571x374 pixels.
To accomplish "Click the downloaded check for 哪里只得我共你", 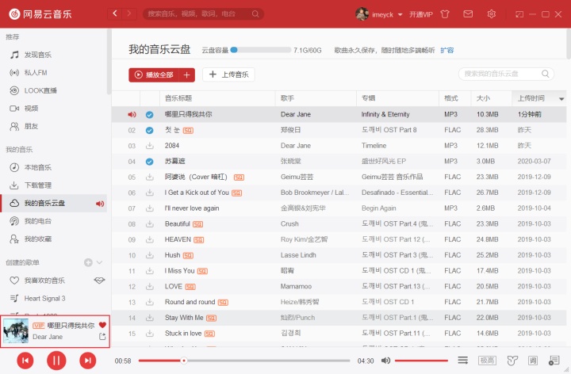I will pos(149,115).
